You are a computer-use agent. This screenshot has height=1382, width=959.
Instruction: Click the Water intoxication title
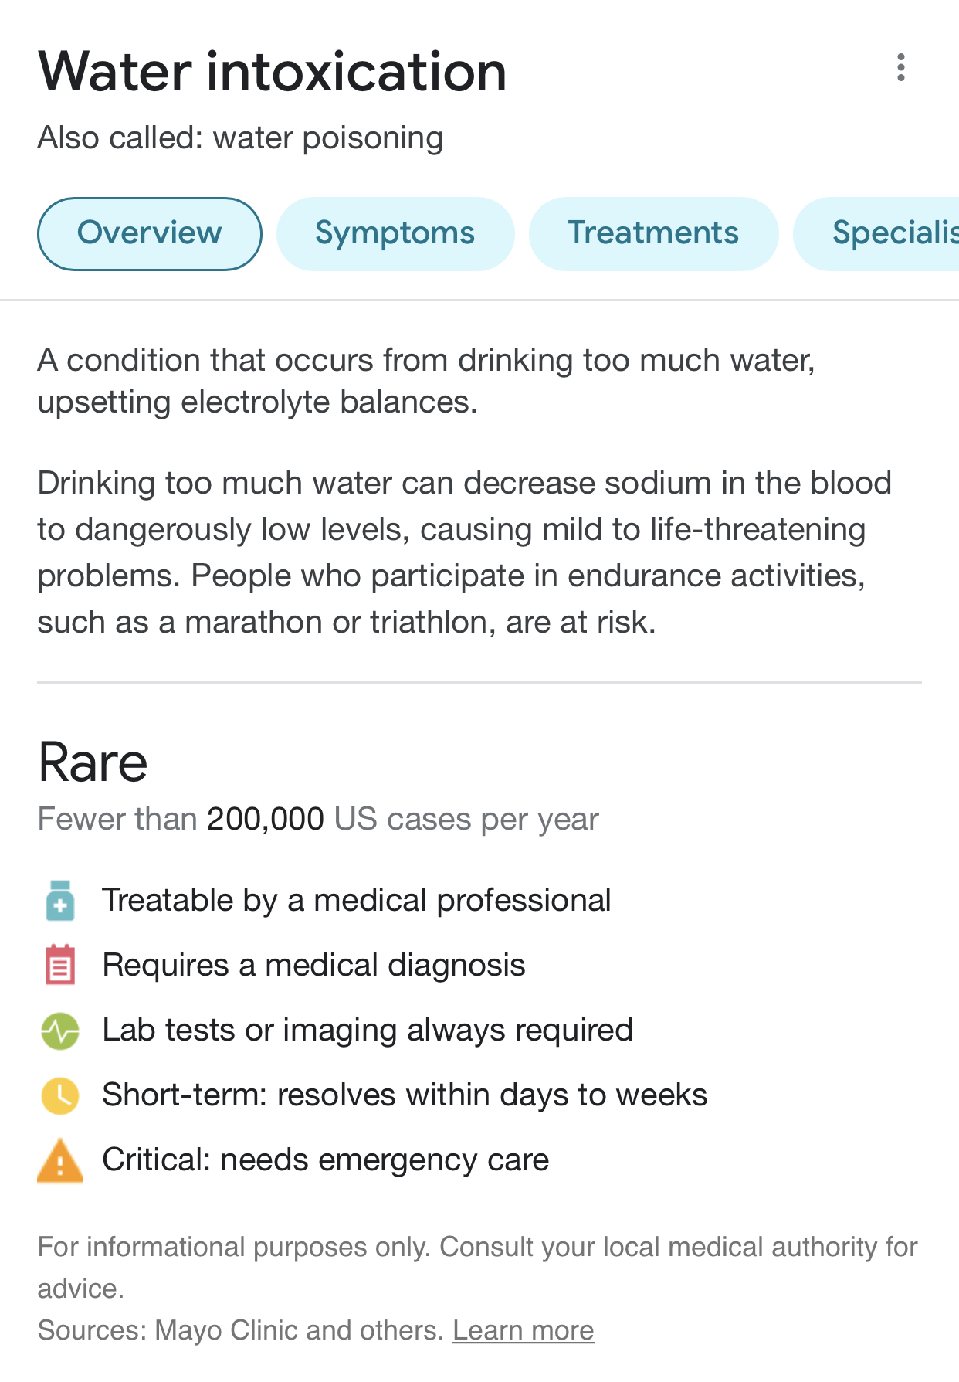coord(272,72)
